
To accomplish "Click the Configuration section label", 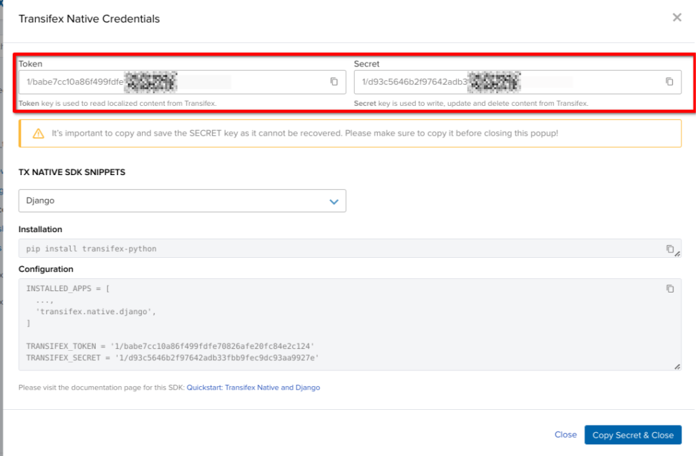I will coord(46,269).
